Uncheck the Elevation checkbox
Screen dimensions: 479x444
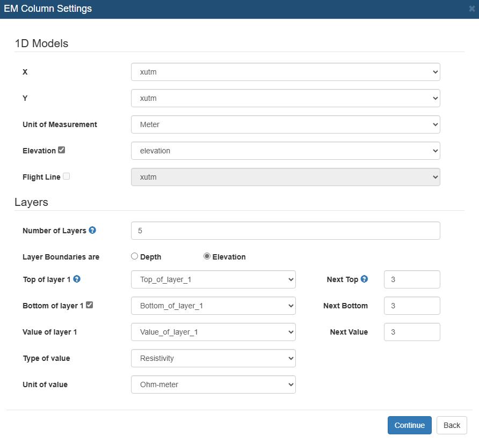coord(61,150)
